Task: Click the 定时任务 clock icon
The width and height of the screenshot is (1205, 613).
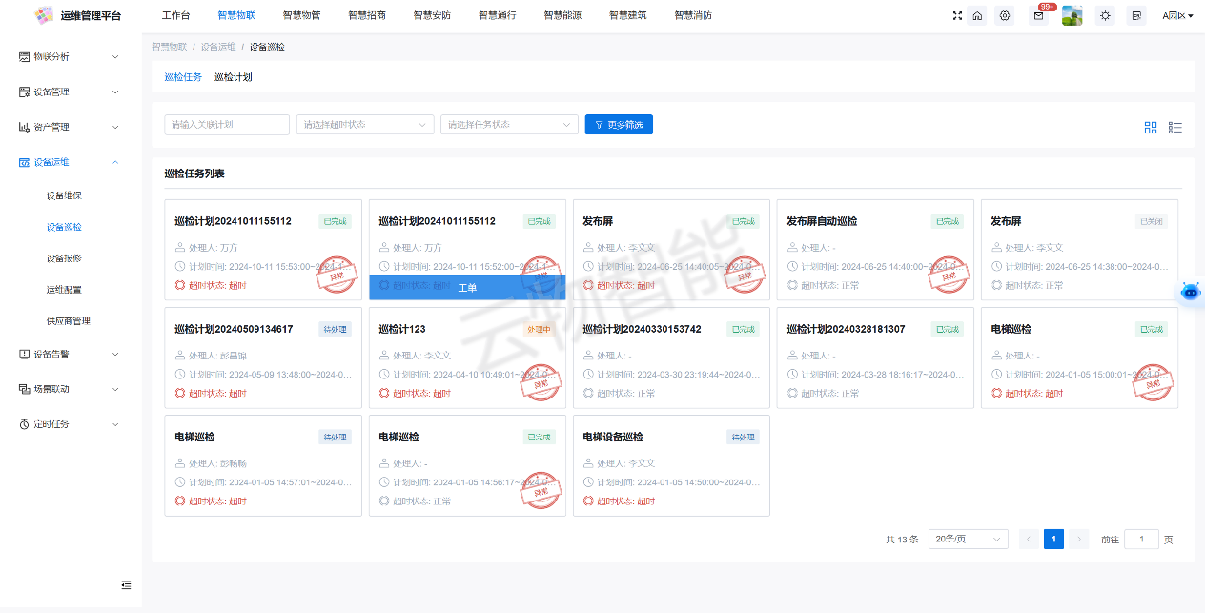Action: [x=25, y=424]
